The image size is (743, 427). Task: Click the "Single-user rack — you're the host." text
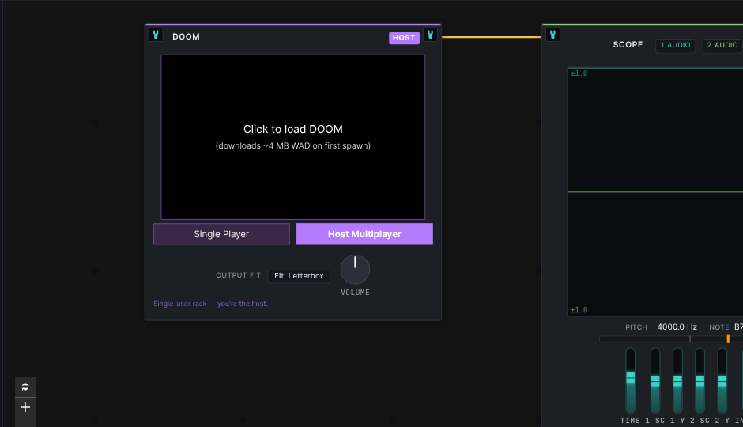click(210, 304)
